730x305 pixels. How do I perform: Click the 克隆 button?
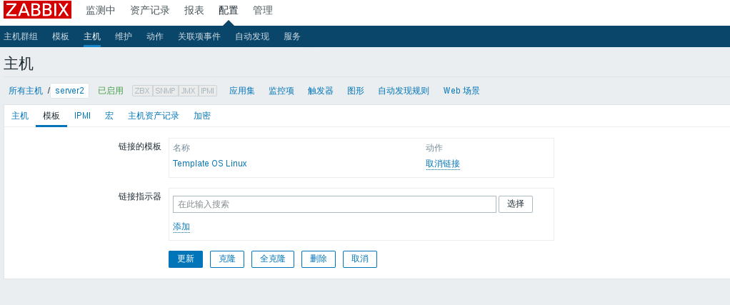click(x=226, y=259)
